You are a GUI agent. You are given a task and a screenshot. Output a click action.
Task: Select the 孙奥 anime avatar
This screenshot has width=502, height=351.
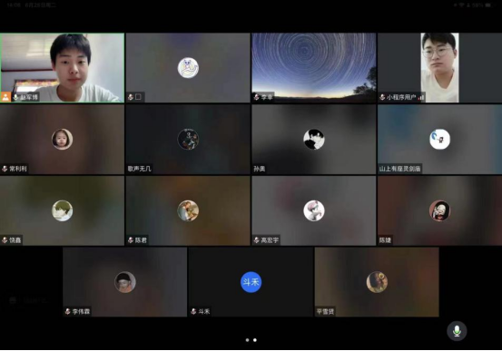314,139
